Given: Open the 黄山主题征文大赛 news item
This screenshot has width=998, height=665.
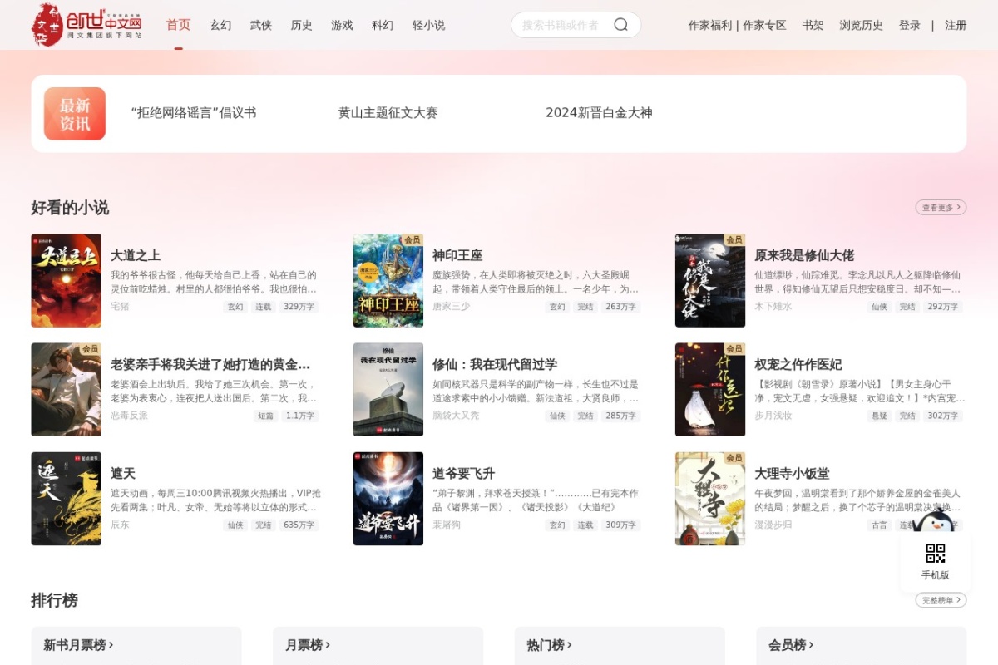Looking at the screenshot, I should point(388,113).
